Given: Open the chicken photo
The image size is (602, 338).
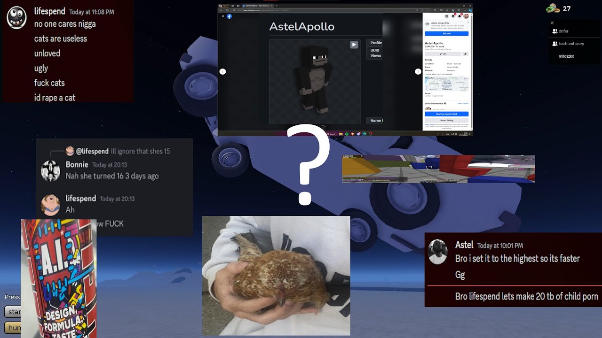Looking at the screenshot, I should pos(276,276).
